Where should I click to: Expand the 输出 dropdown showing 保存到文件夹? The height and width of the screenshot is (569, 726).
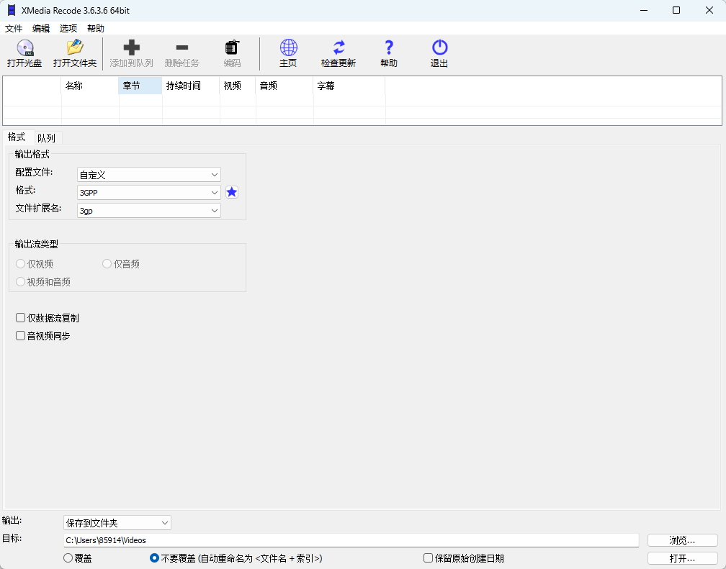pos(117,523)
